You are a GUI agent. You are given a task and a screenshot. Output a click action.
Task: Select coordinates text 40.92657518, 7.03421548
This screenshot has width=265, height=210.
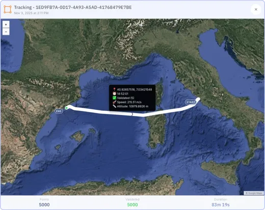coord(135,89)
